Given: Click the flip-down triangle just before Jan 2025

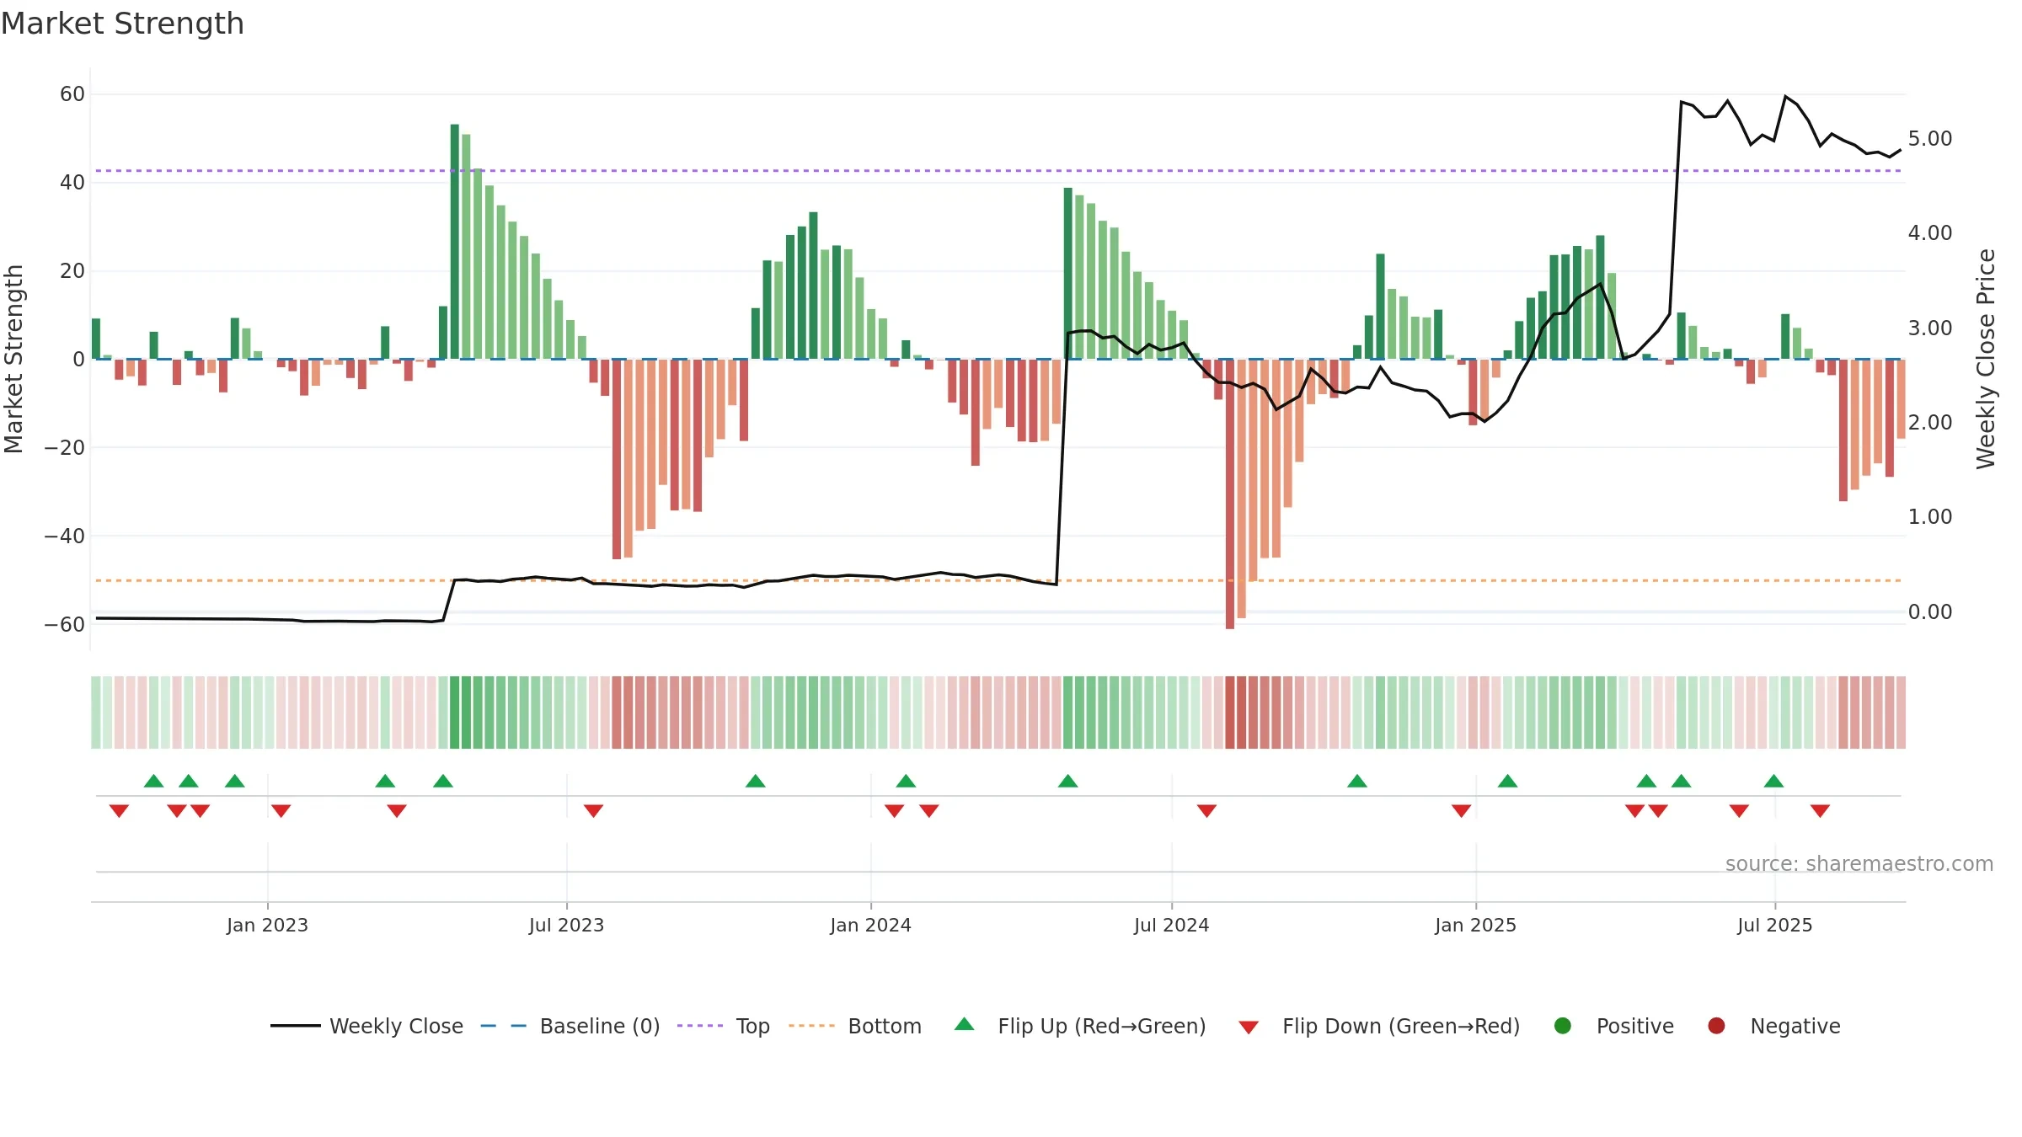Looking at the screenshot, I should pos(1461,811).
